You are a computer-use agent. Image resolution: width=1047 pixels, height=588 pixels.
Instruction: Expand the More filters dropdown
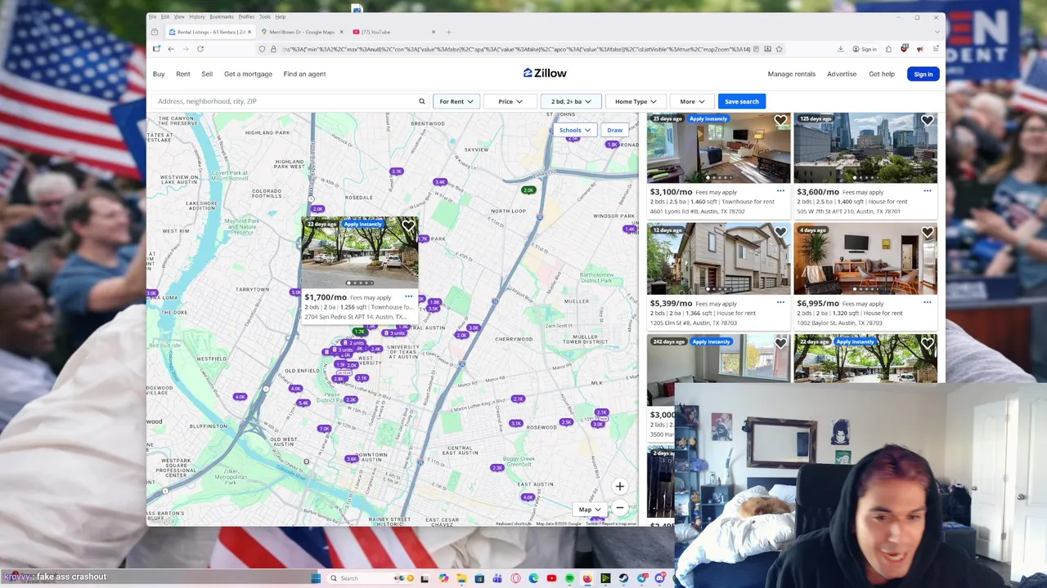[x=692, y=101]
